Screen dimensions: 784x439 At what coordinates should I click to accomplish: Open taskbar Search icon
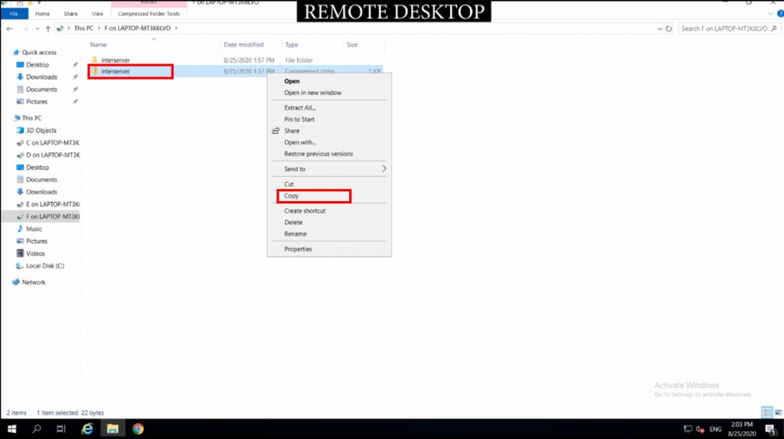coord(37,429)
